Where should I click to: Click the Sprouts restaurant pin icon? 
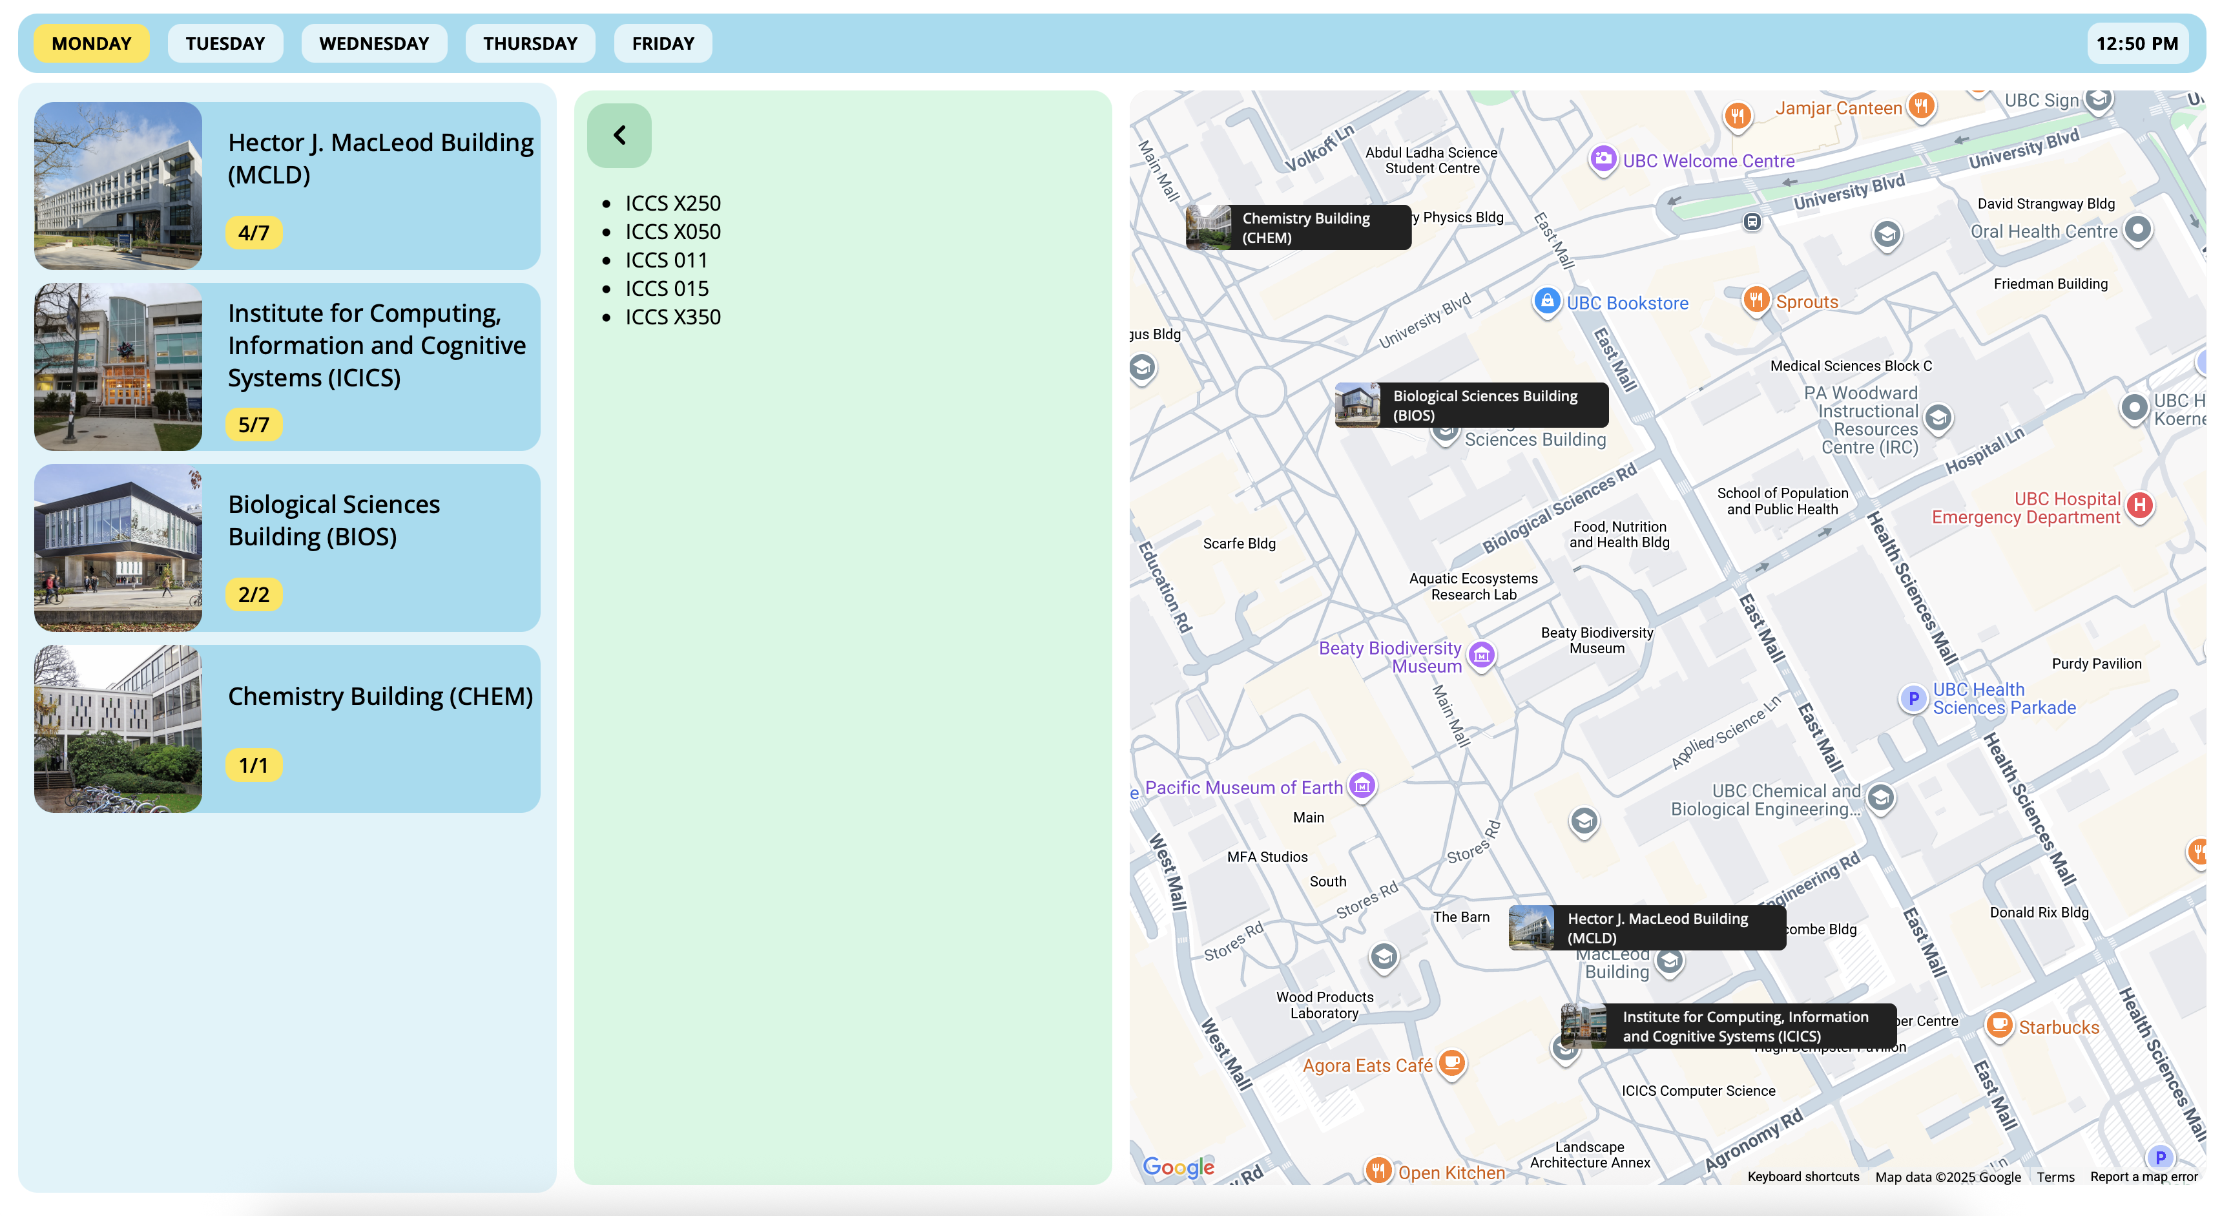coord(1756,299)
